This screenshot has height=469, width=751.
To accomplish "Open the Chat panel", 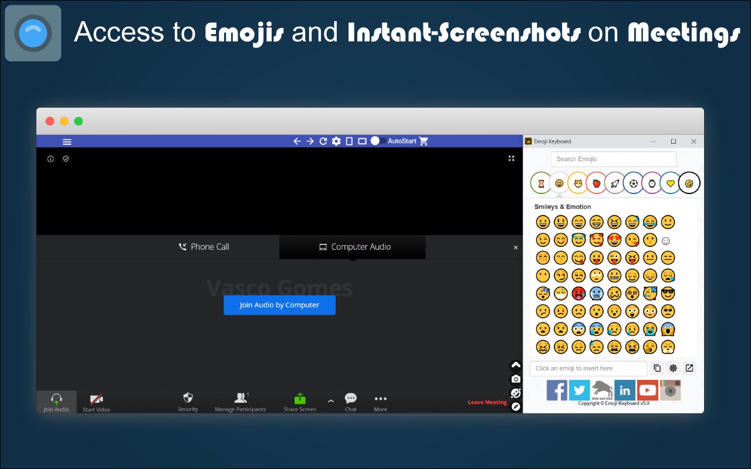I will tap(350, 402).
